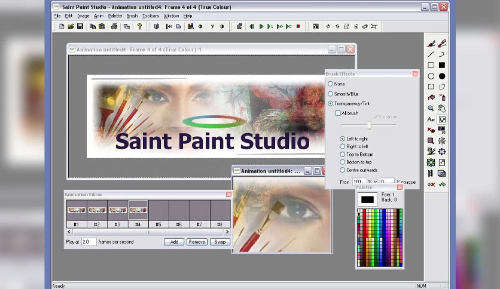
Task: Select the hand pan tool
Action: 441,108
